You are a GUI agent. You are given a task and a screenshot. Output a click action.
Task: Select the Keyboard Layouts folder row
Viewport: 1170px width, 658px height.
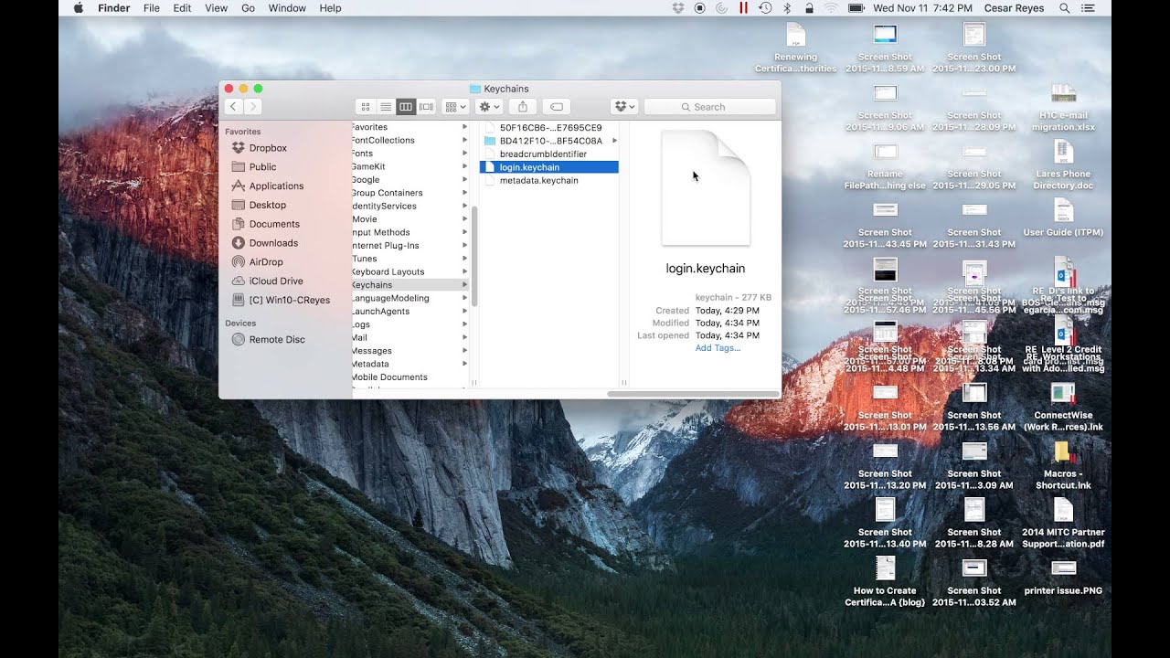pos(410,272)
